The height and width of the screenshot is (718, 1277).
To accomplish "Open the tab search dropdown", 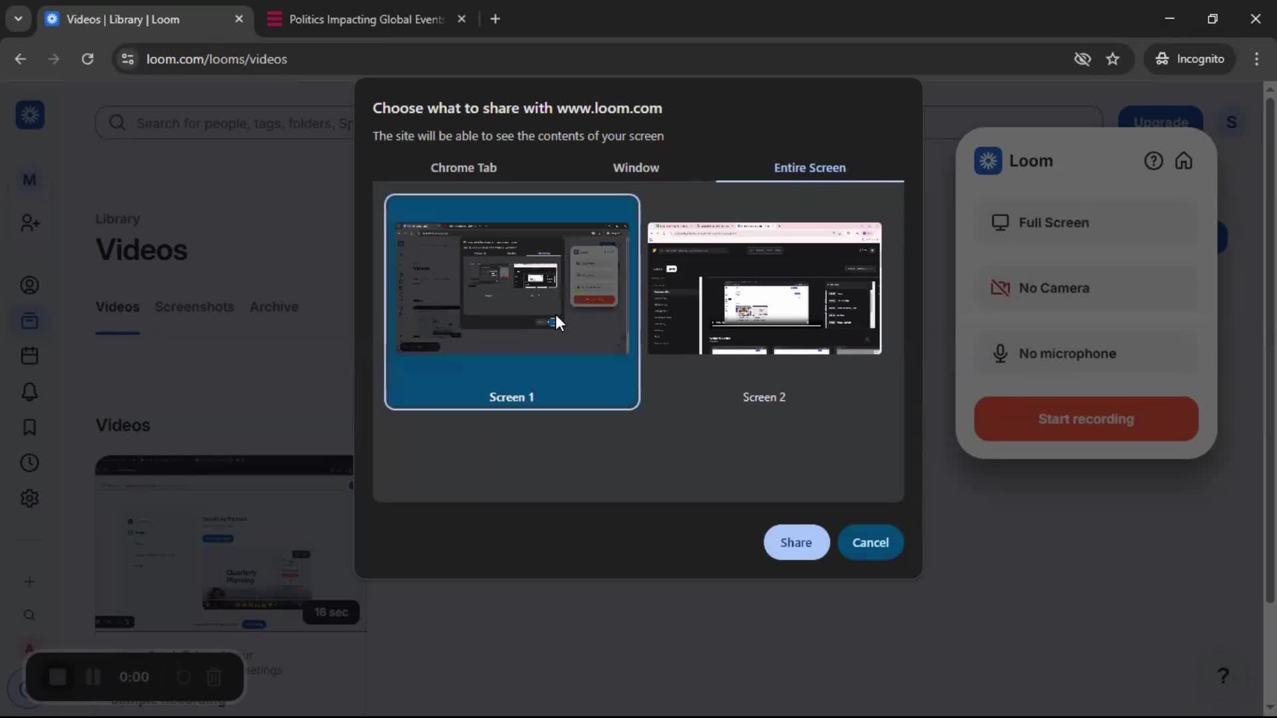I will click(x=19, y=19).
